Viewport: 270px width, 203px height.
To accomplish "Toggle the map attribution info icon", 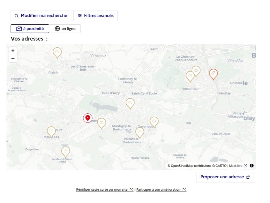I will [252, 165].
